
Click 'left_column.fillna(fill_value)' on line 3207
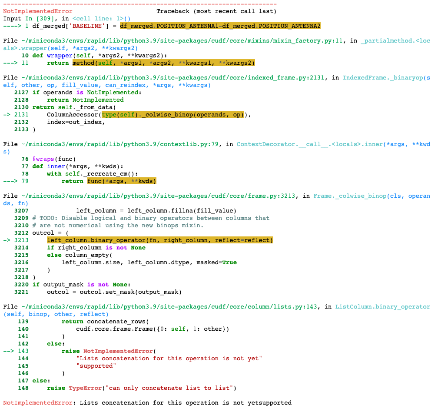click(x=182, y=211)
